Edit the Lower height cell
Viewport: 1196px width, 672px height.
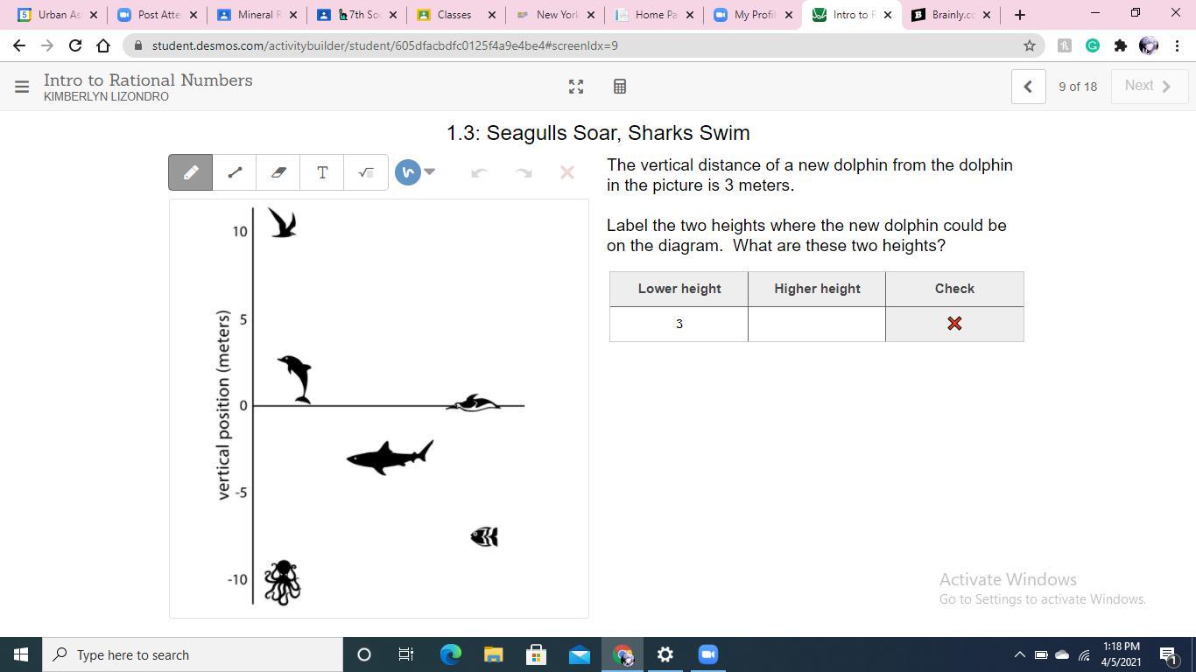click(679, 324)
